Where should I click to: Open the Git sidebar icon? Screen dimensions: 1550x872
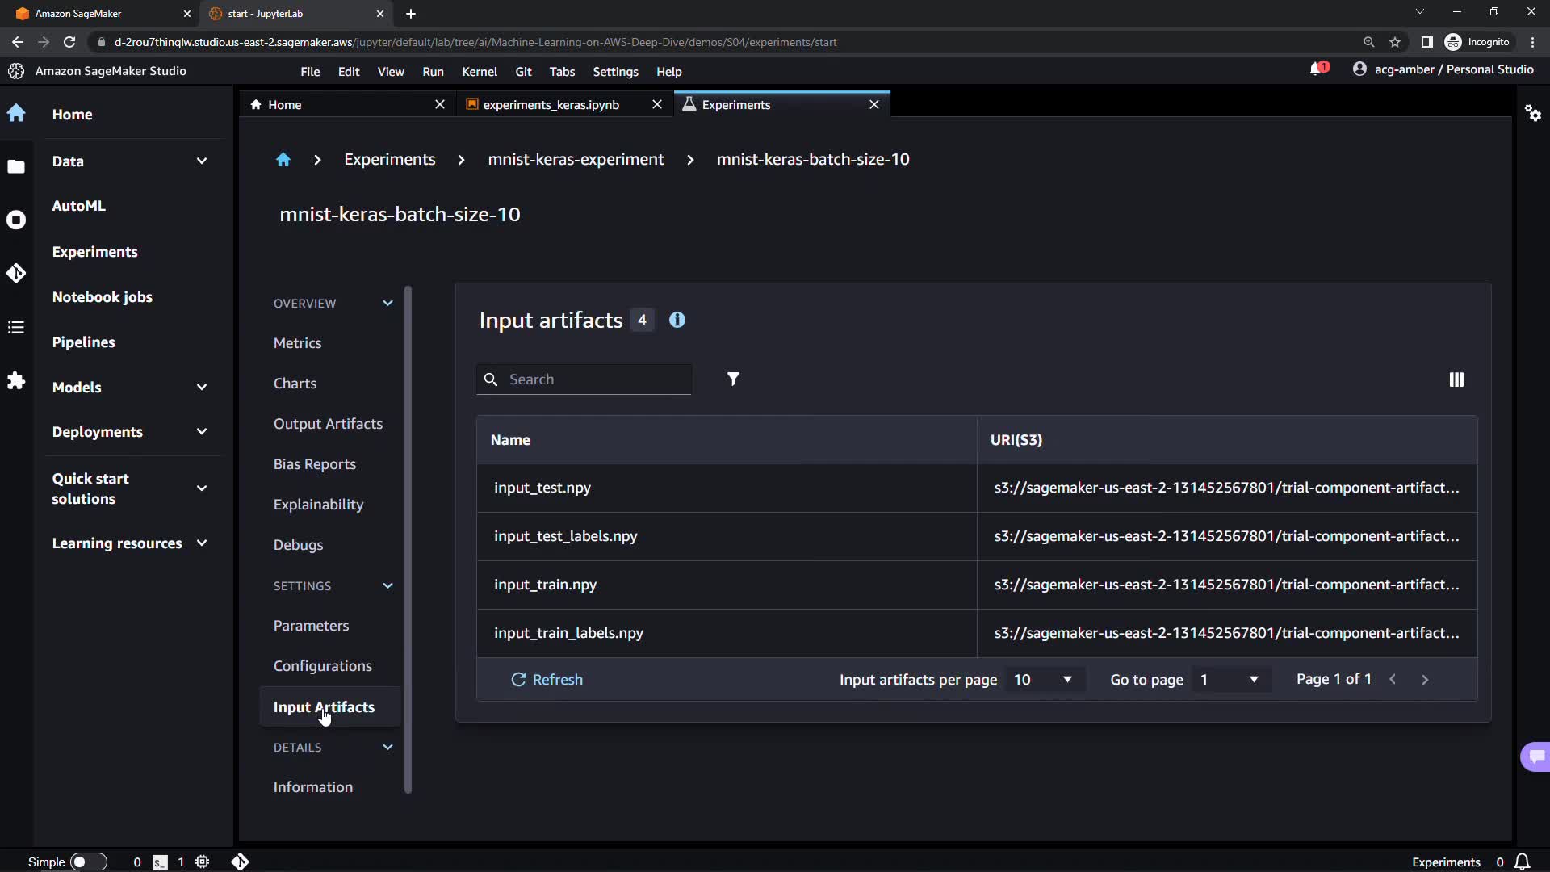point(16,274)
